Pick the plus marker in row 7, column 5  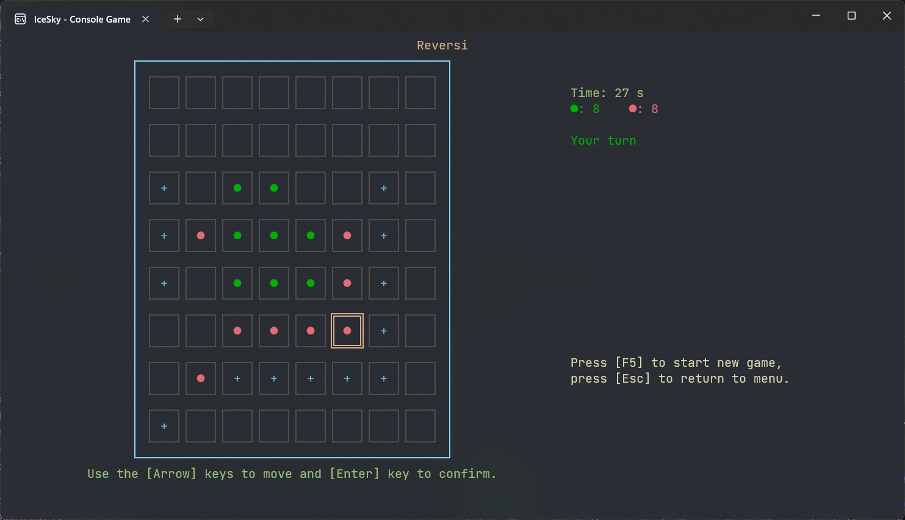point(311,378)
